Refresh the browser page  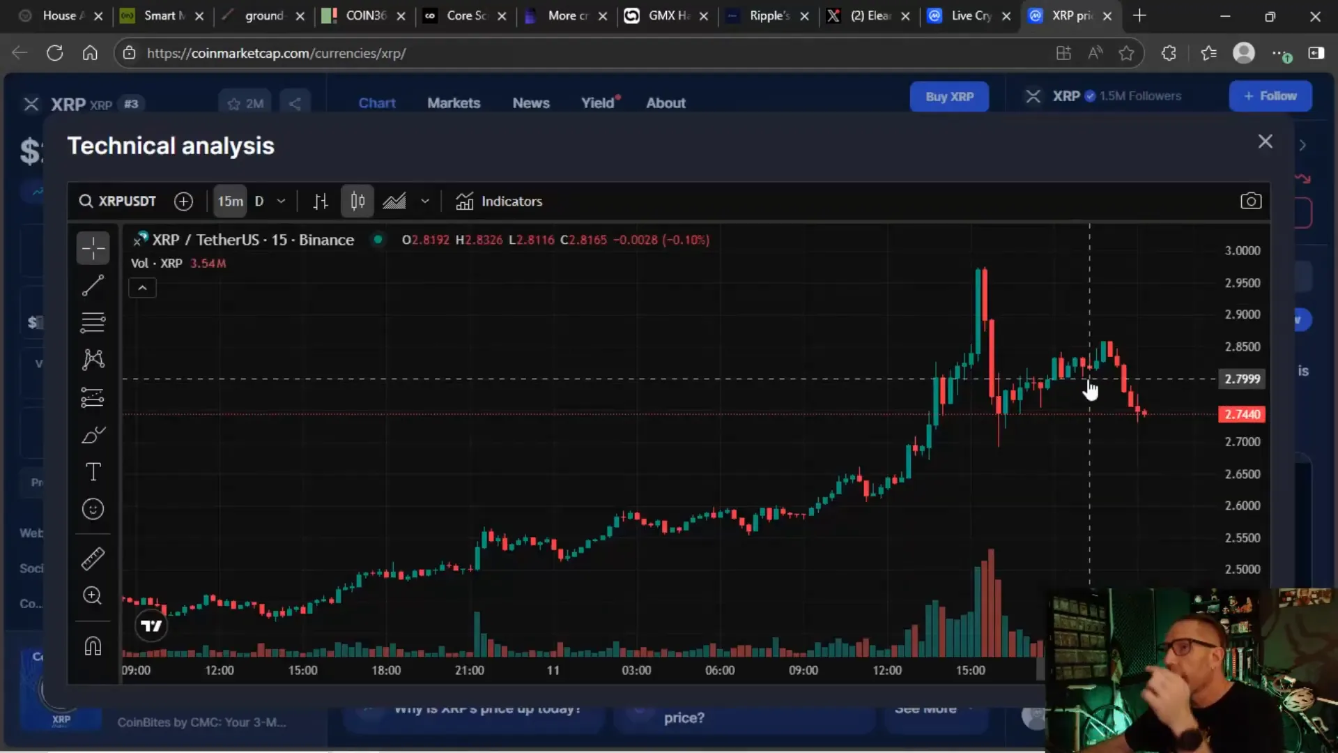click(55, 53)
